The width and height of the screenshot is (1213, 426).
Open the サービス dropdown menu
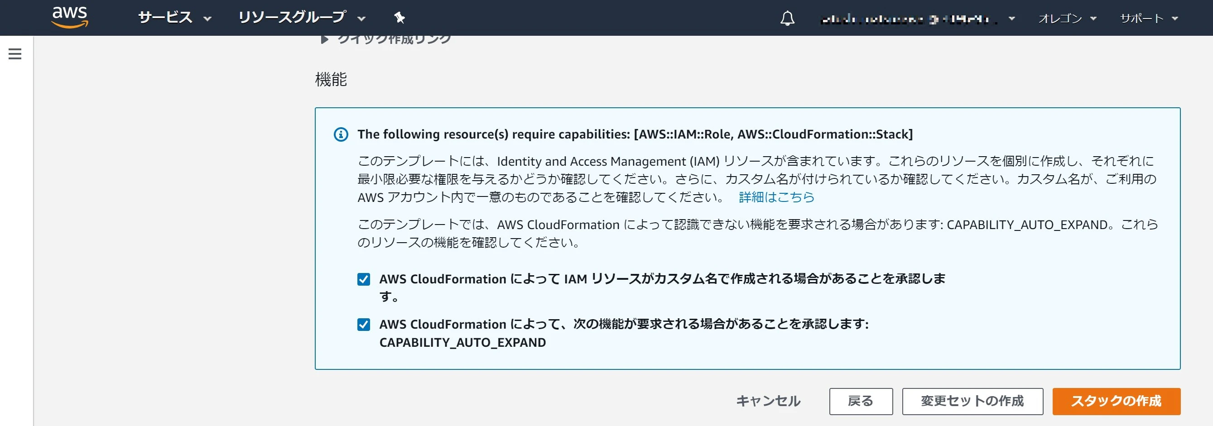coord(175,18)
